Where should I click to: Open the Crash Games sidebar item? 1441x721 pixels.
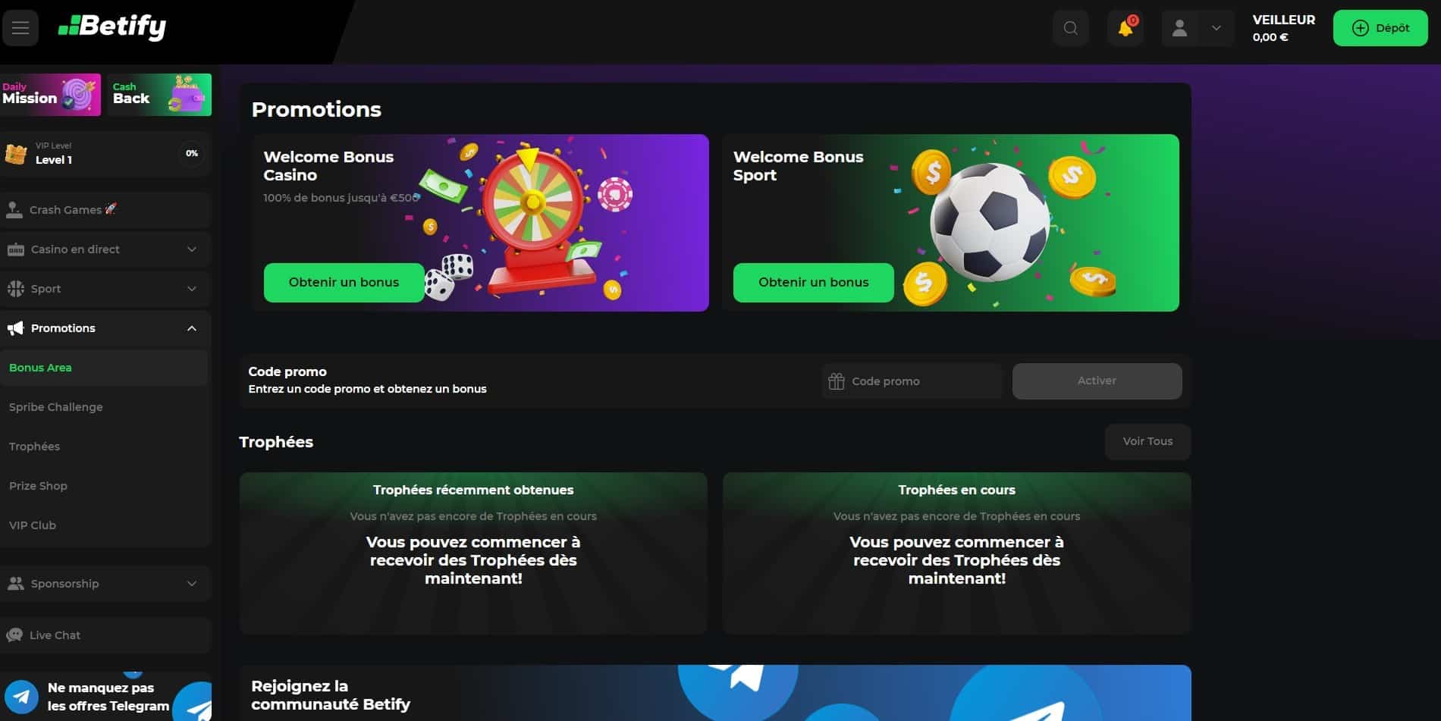(105, 210)
